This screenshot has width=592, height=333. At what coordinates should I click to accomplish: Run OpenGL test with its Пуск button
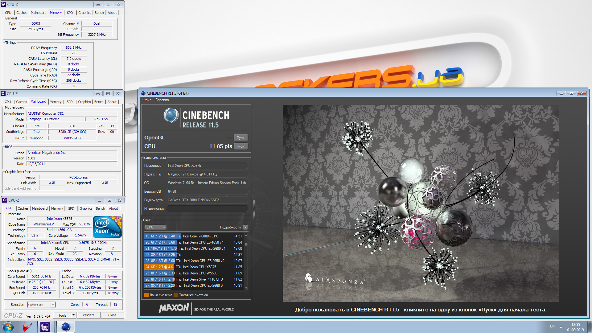[x=240, y=138]
